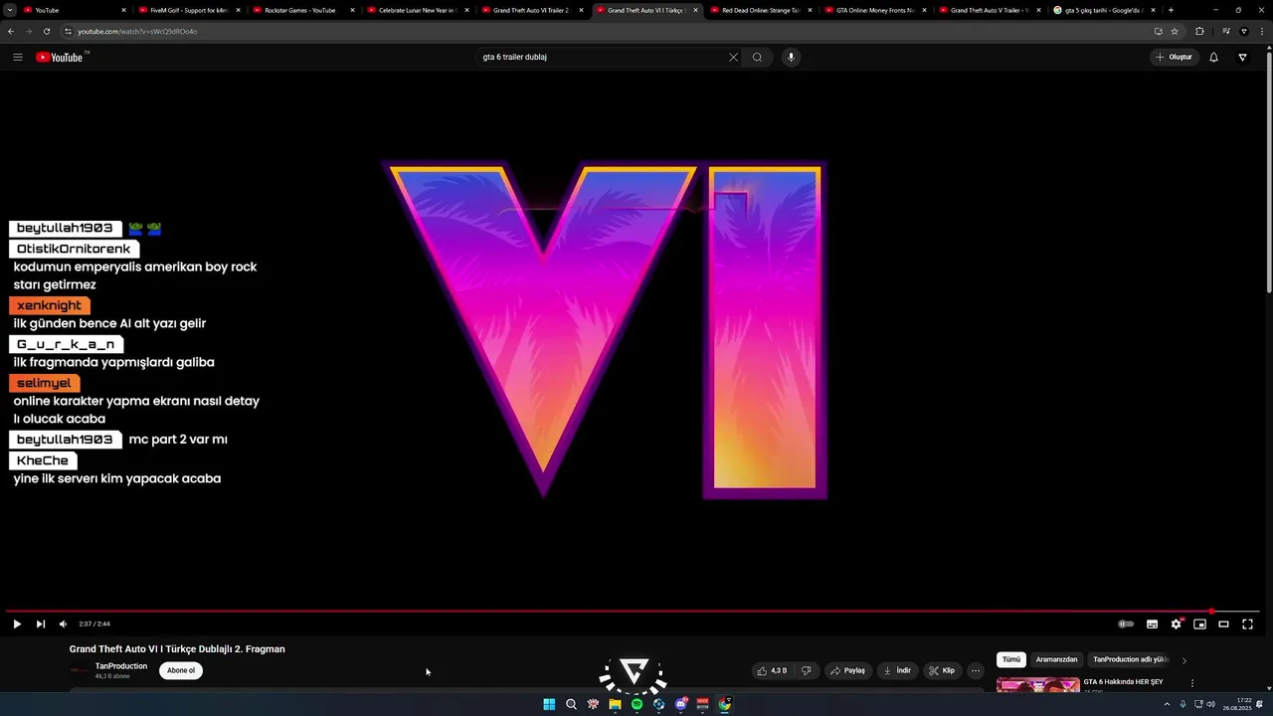Screen dimensions: 1273x716
Task: Create a clip with Klip button
Action: (x=942, y=670)
